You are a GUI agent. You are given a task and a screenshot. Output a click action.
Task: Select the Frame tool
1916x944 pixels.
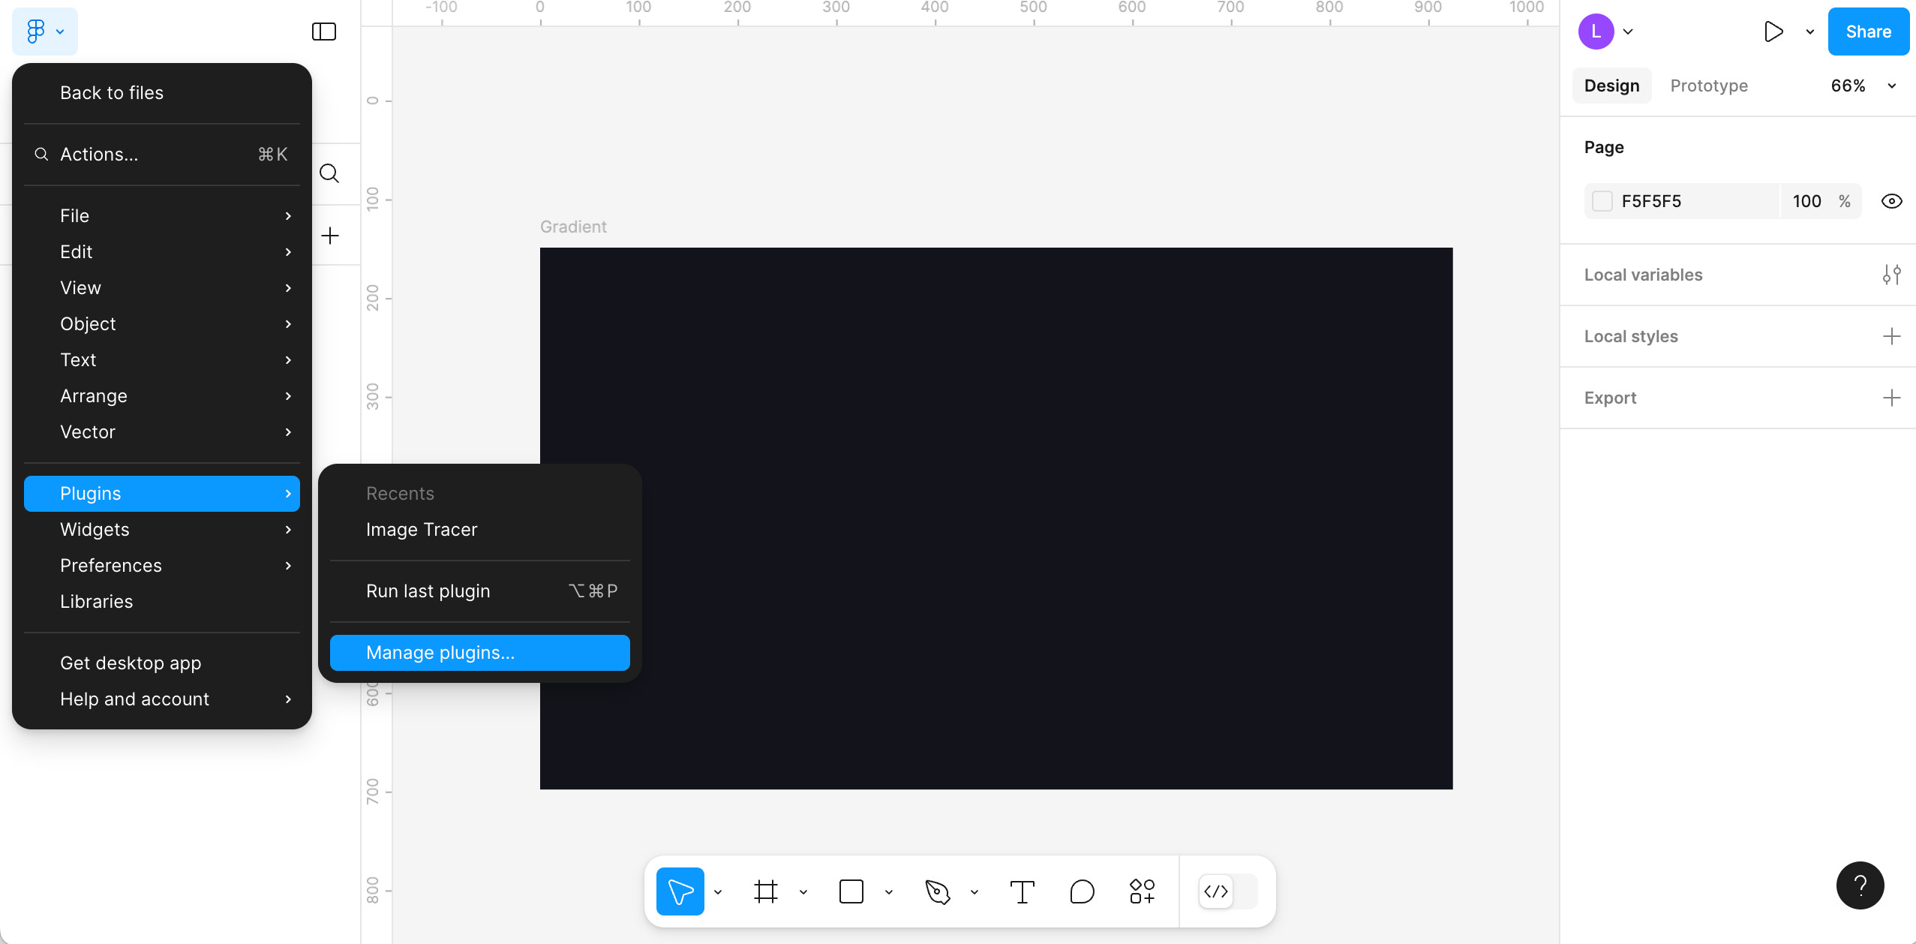pyautogui.click(x=765, y=891)
